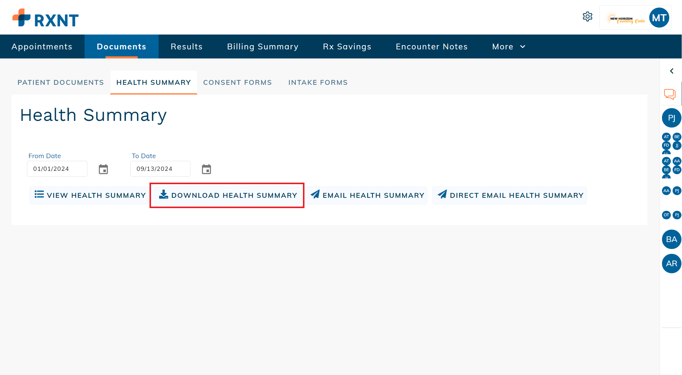Click View Health Summary button

pyautogui.click(x=90, y=195)
